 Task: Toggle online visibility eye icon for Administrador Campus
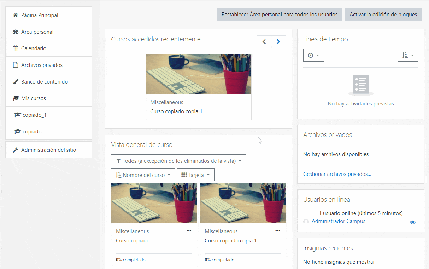coord(412,222)
